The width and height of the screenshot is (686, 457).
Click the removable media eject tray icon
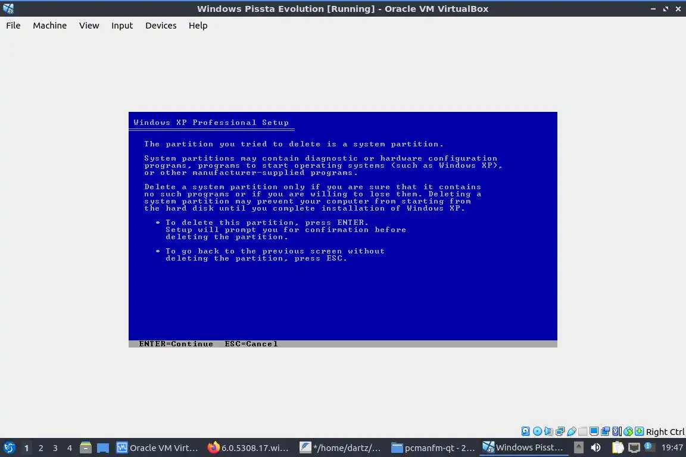pyautogui.click(x=579, y=447)
